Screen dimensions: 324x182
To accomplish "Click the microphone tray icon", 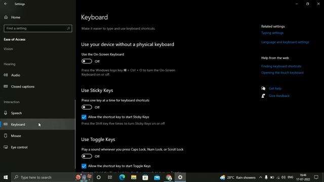I will 266,177.
